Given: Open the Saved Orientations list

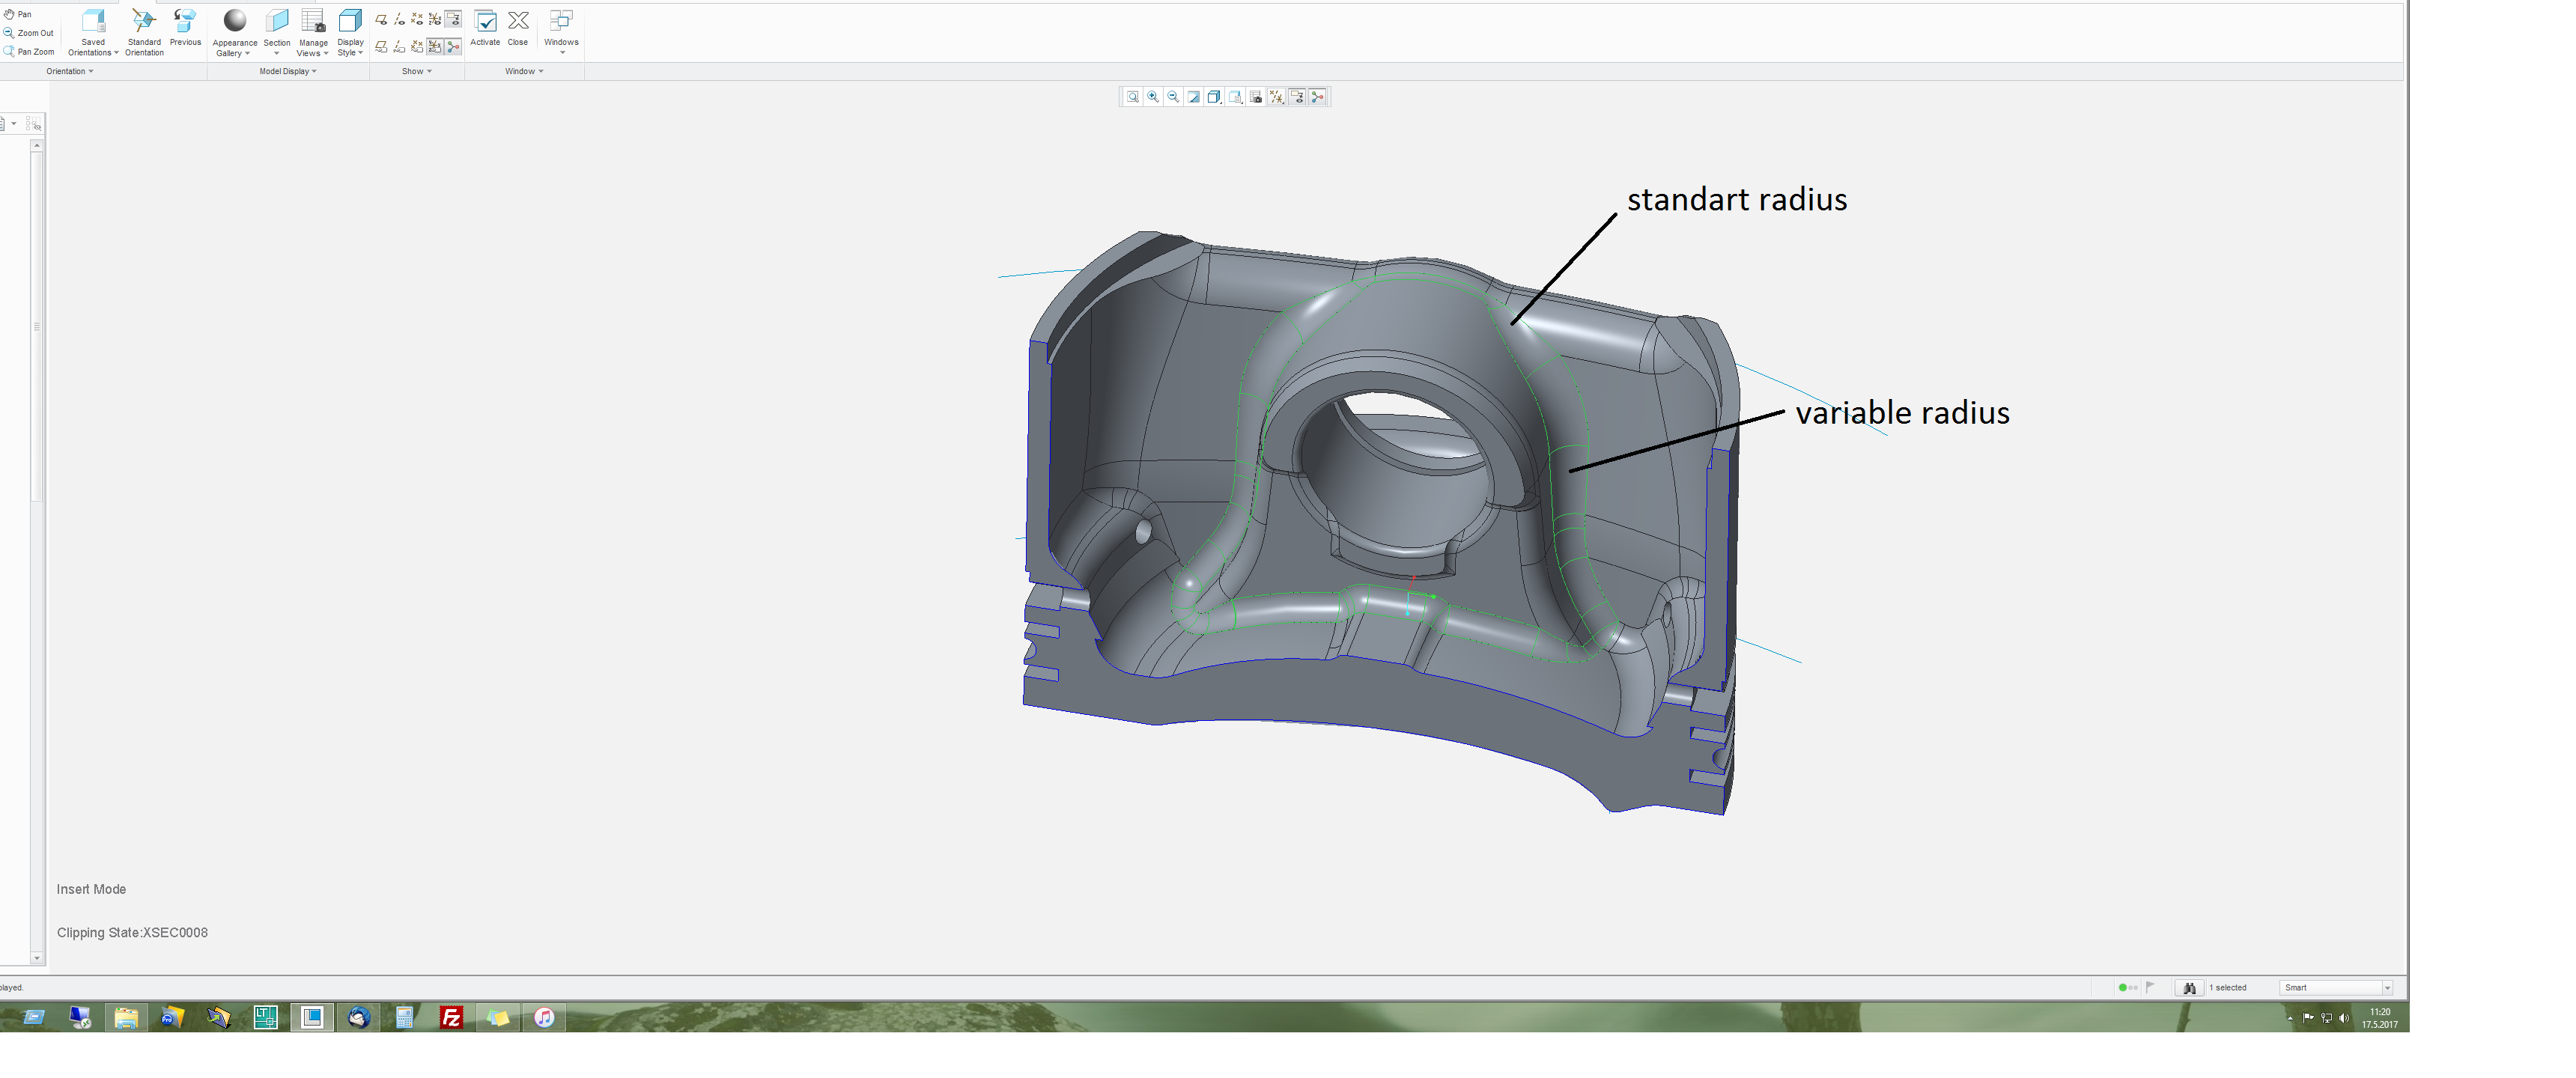Looking at the screenshot, I should (93, 32).
